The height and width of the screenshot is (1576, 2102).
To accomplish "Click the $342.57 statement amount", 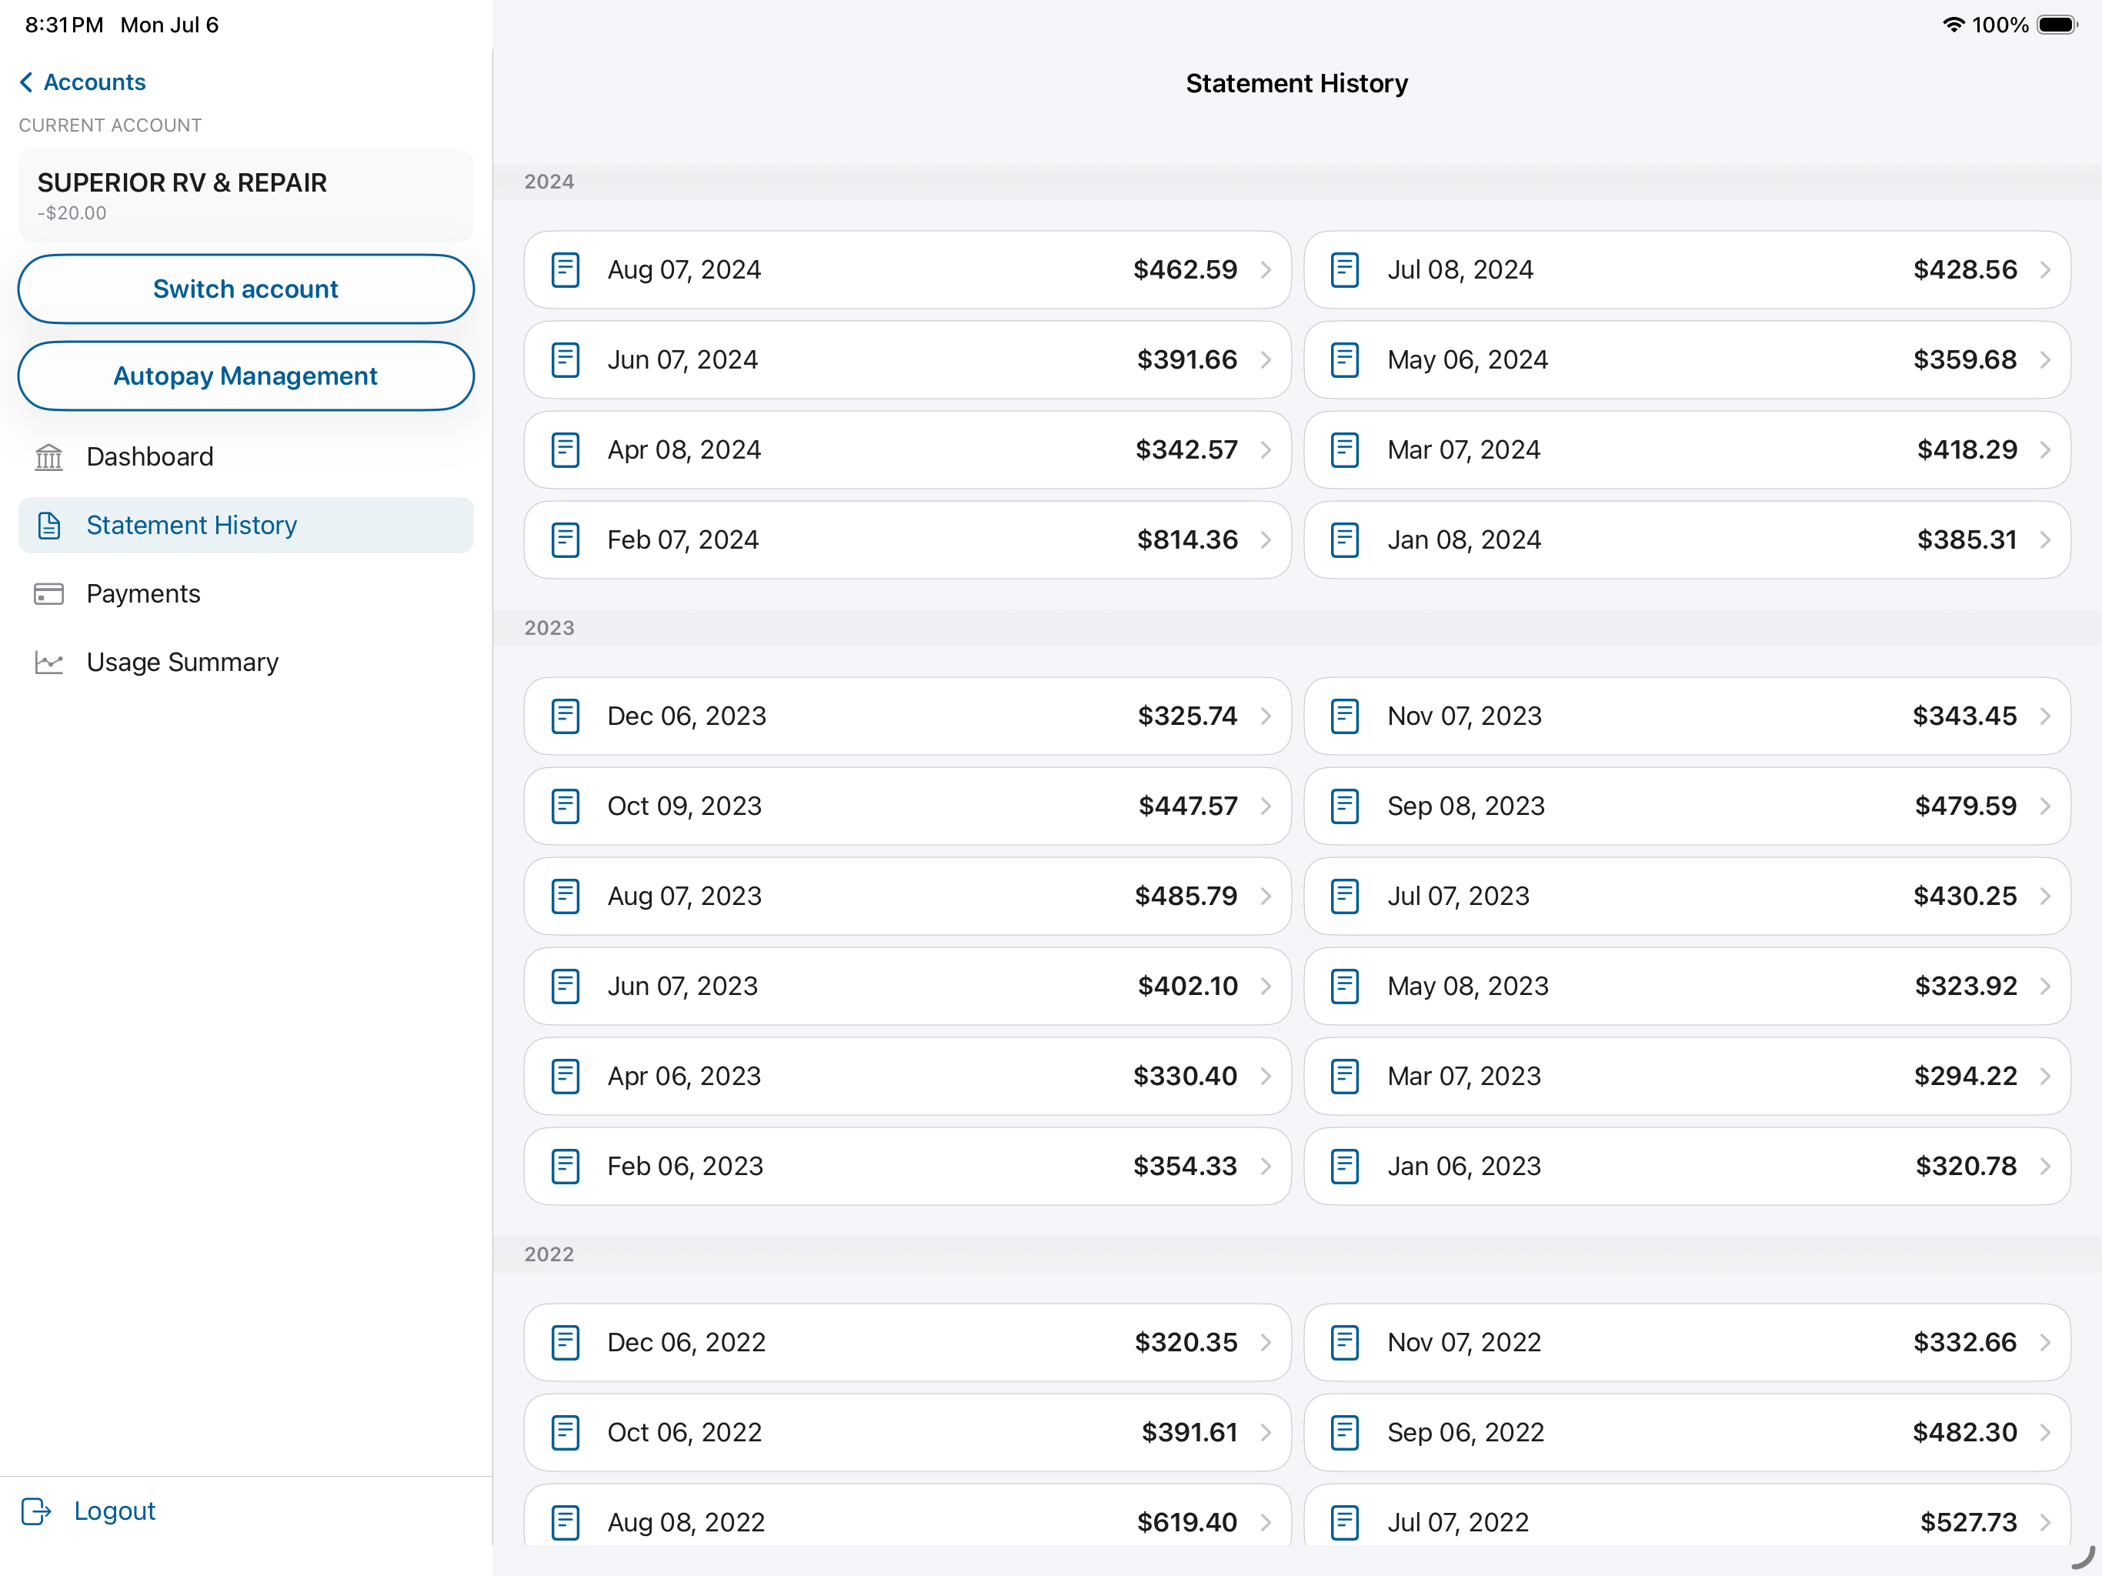I will 1186,449.
